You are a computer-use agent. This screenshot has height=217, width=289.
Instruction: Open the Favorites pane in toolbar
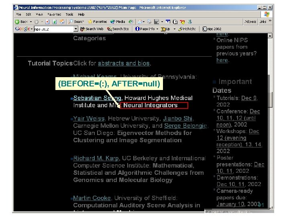97,22
